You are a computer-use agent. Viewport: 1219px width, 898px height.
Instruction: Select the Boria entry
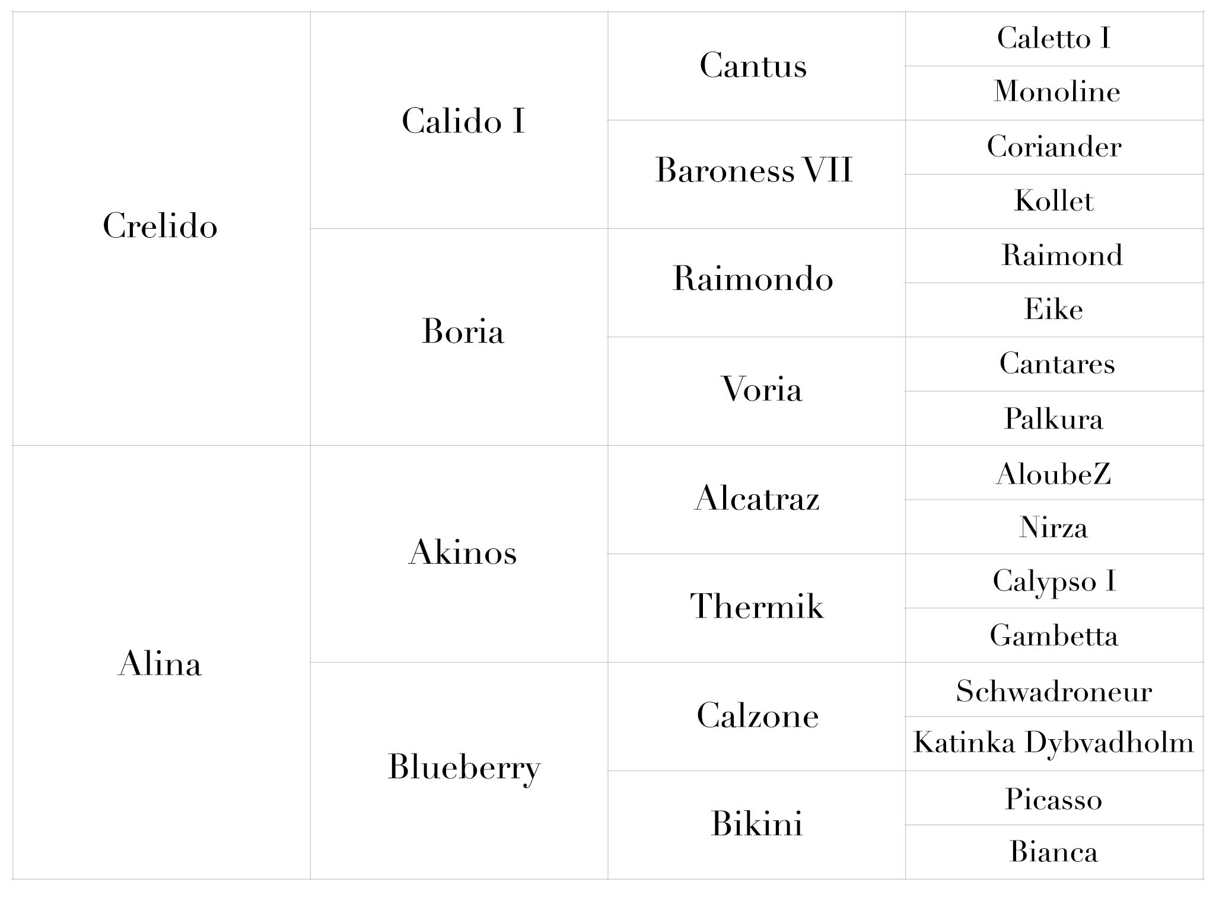point(463,331)
